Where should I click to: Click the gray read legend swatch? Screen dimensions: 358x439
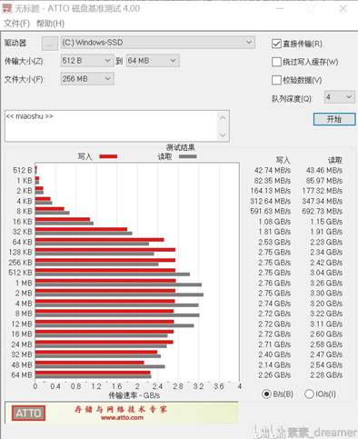tap(187, 156)
